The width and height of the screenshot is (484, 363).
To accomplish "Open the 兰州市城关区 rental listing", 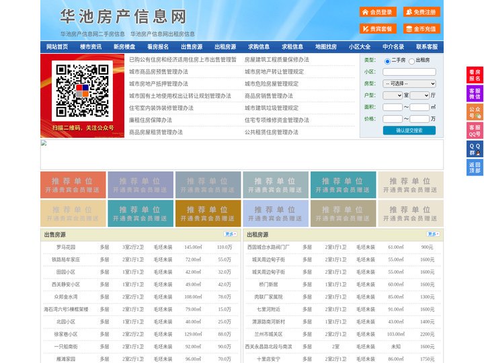I will click(x=268, y=334).
